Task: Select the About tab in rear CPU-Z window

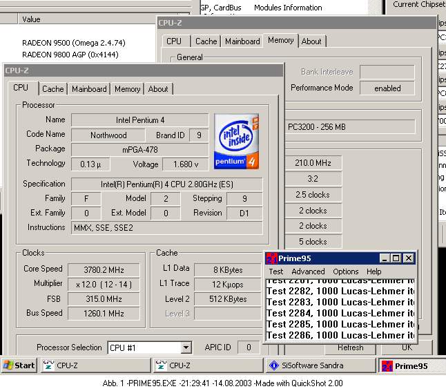Action: [311, 41]
